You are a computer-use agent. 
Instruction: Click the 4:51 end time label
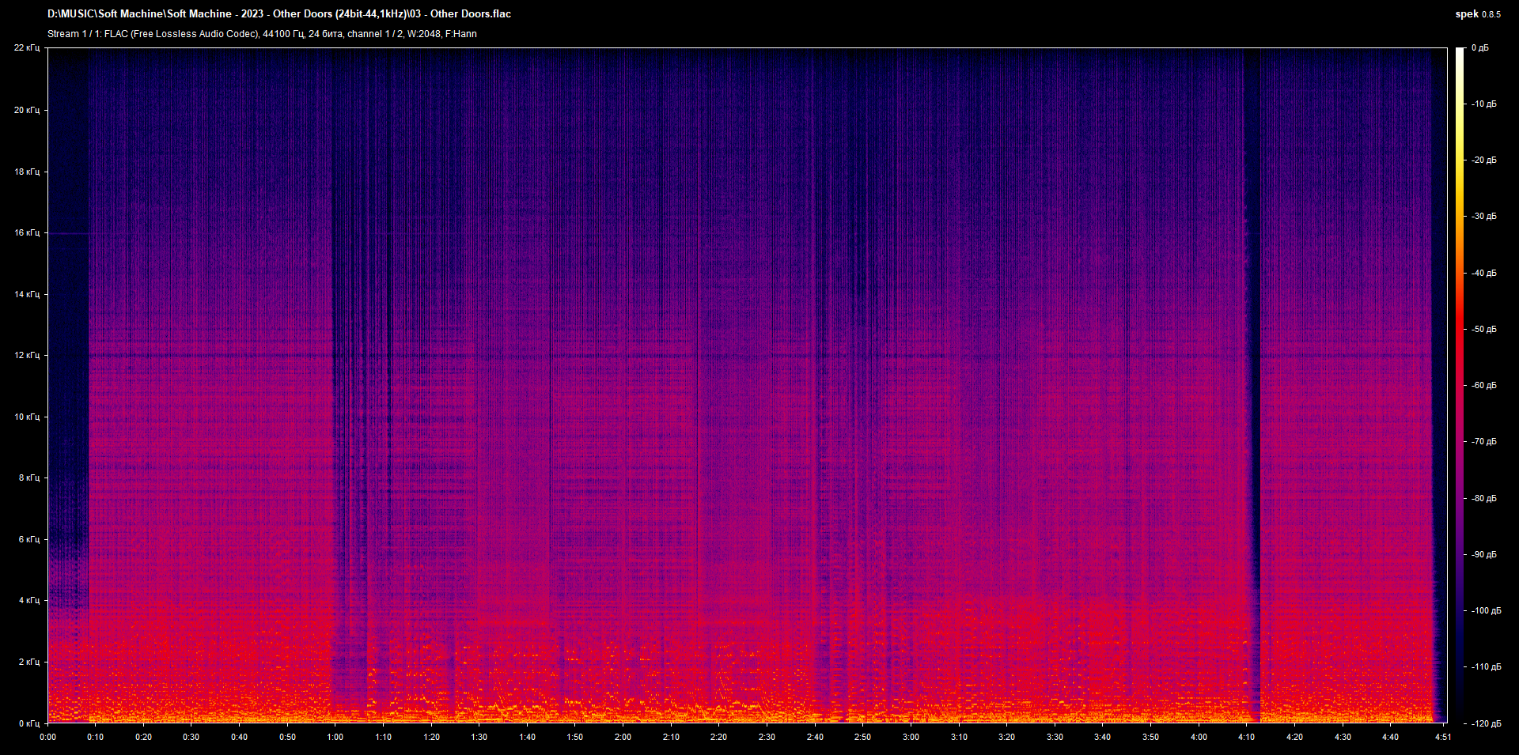tap(1443, 737)
